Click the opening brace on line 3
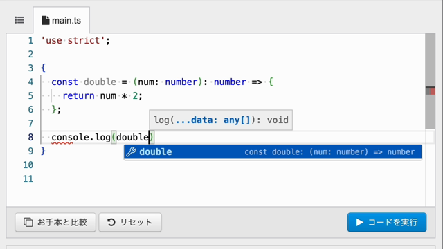The height and width of the screenshot is (249, 443). 43,68
